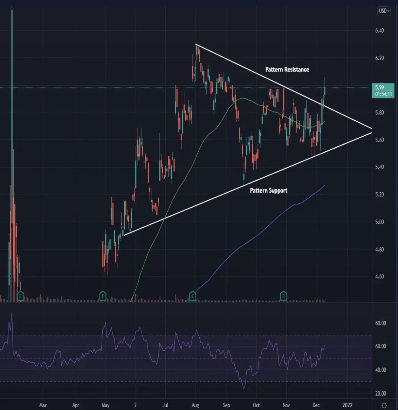
Task: Click the 6.40 price axis label
Action: pyautogui.click(x=380, y=31)
